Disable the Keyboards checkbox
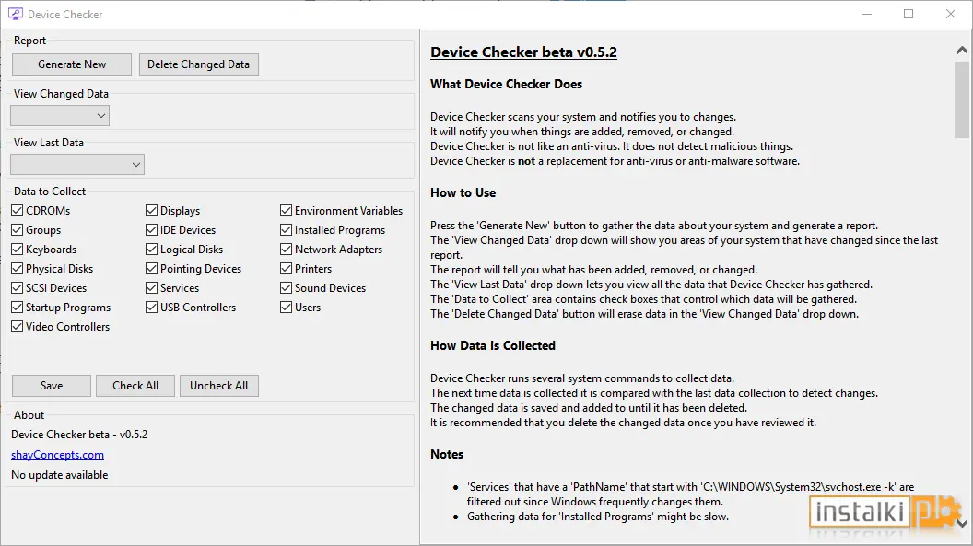This screenshot has height=546, width=973. click(x=18, y=250)
